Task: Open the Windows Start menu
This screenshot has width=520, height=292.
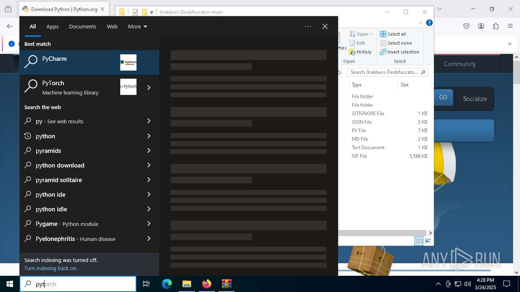Action: coord(10,284)
